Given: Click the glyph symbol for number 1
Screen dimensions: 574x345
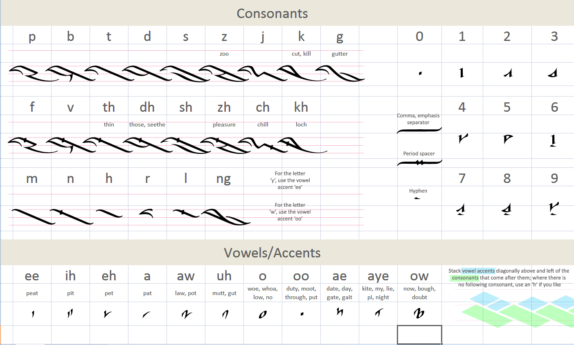Looking at the screenshot, I should coord(462,73).
